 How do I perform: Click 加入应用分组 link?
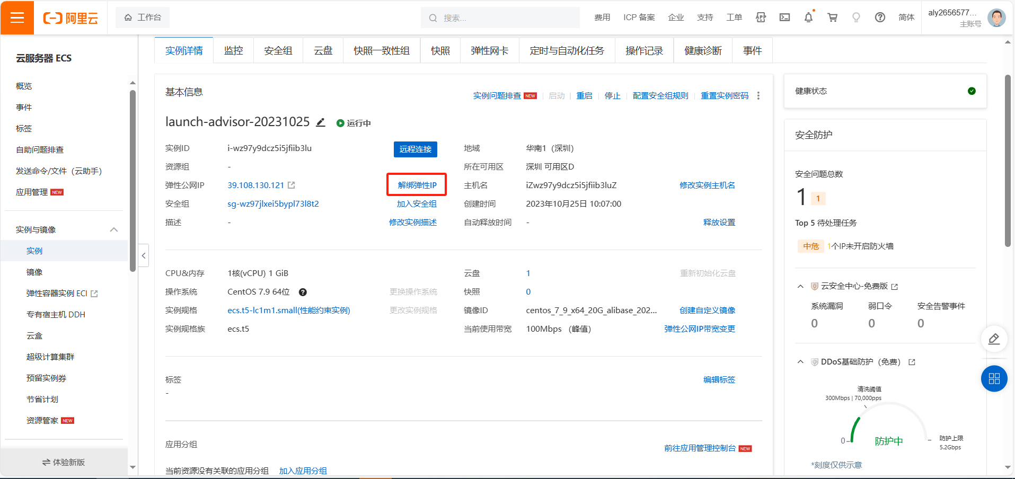tap(303, 471)
